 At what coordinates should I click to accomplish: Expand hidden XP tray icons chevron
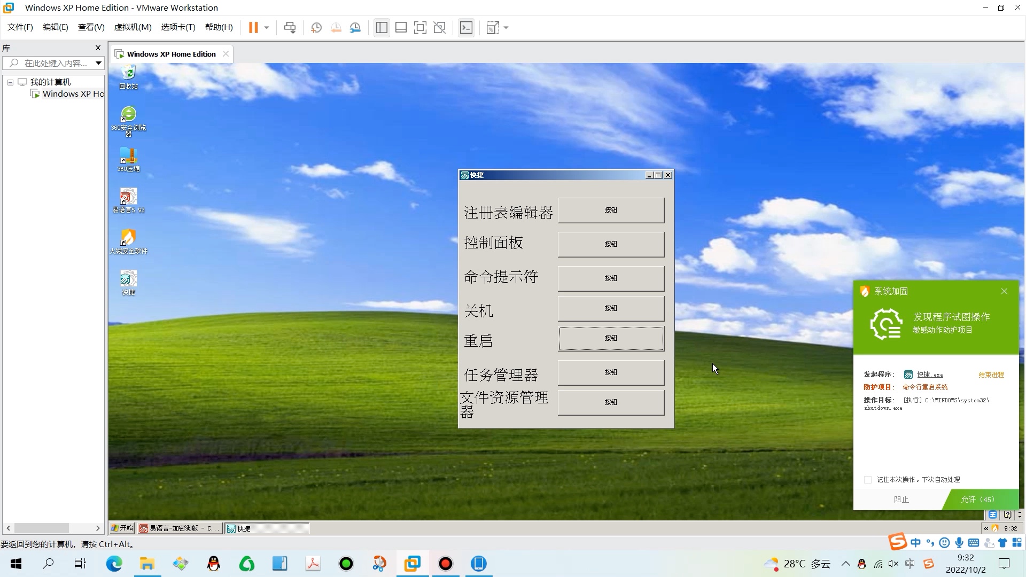click(986, 528)
